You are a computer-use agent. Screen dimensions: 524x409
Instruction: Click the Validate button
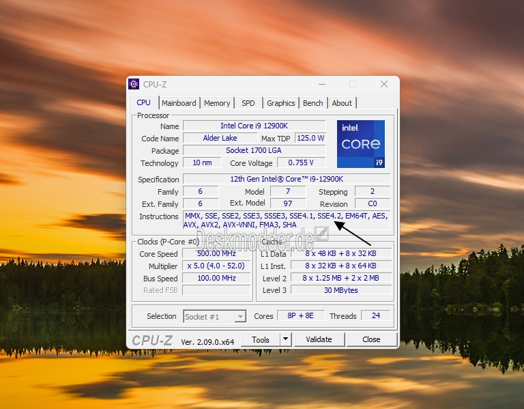(x=319, y=339)
